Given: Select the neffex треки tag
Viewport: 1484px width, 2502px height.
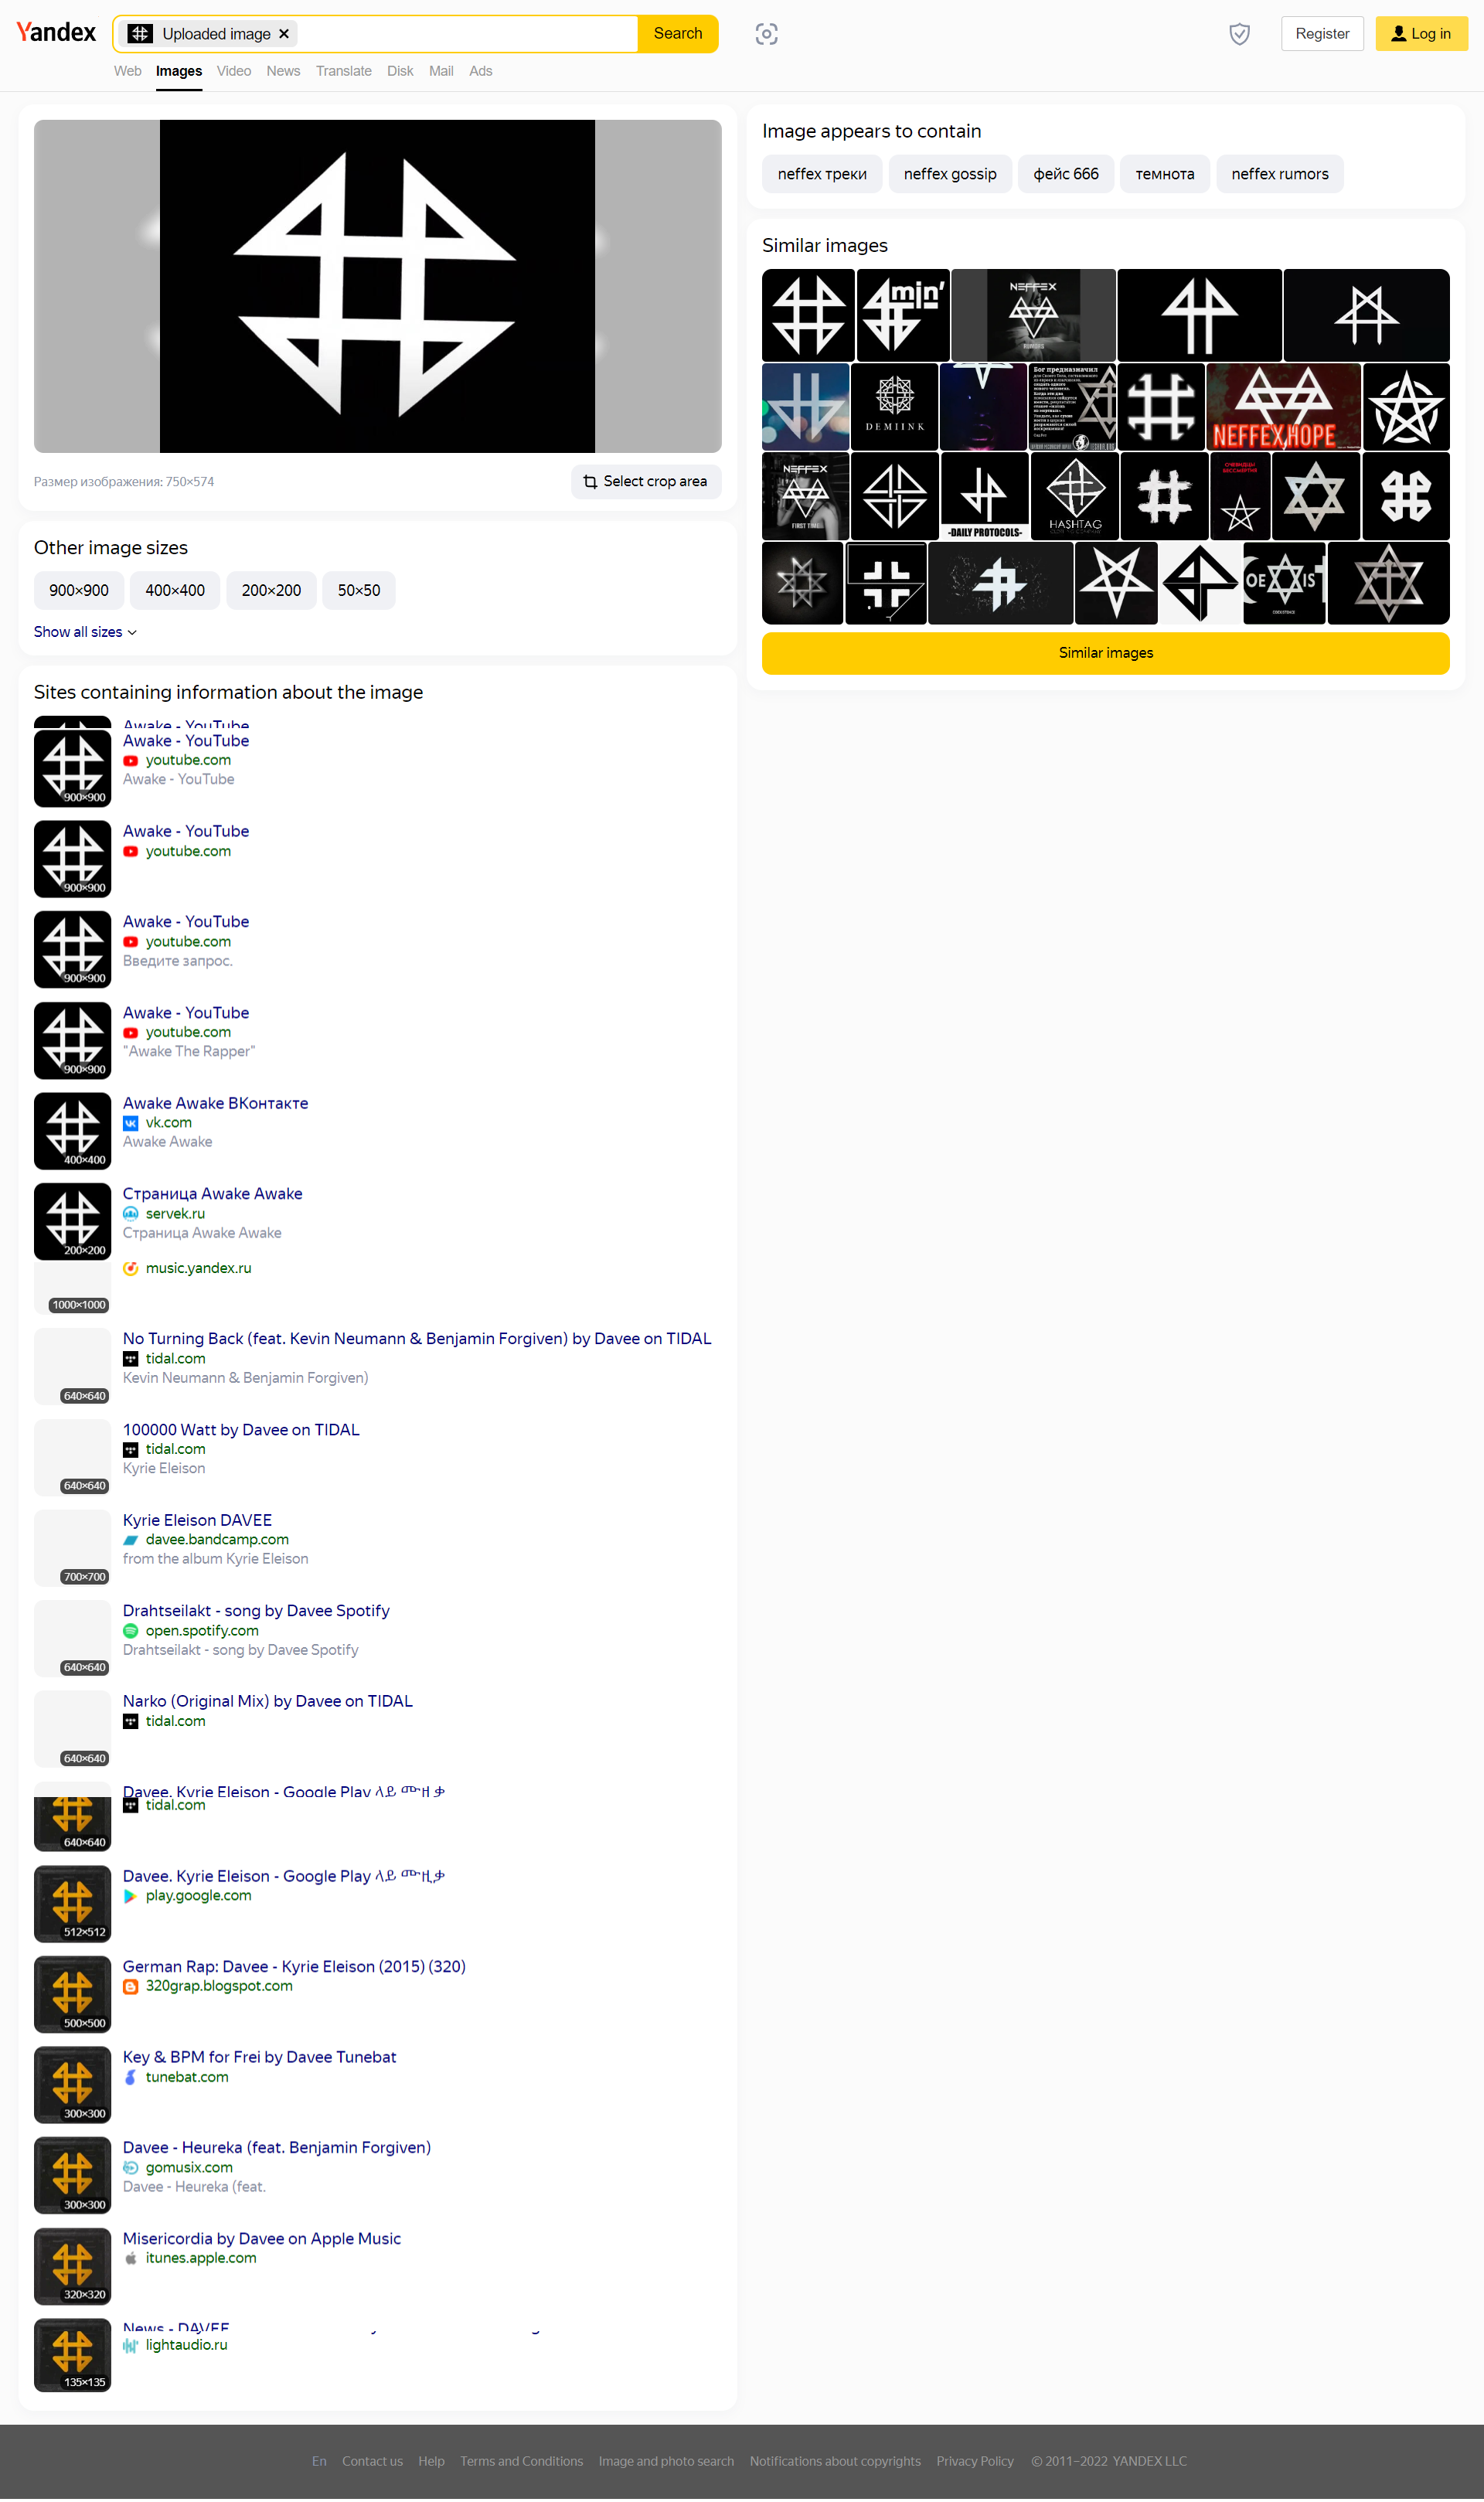Looking at the screenshot, I should pyautogui.click(x=821, y=174).
